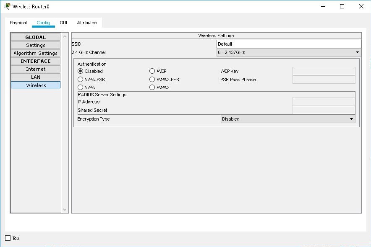The width and height of the screenshot is (371, 247).
Task: Click the scroll down arrow in the sidebar
Action: click(65, 209)
